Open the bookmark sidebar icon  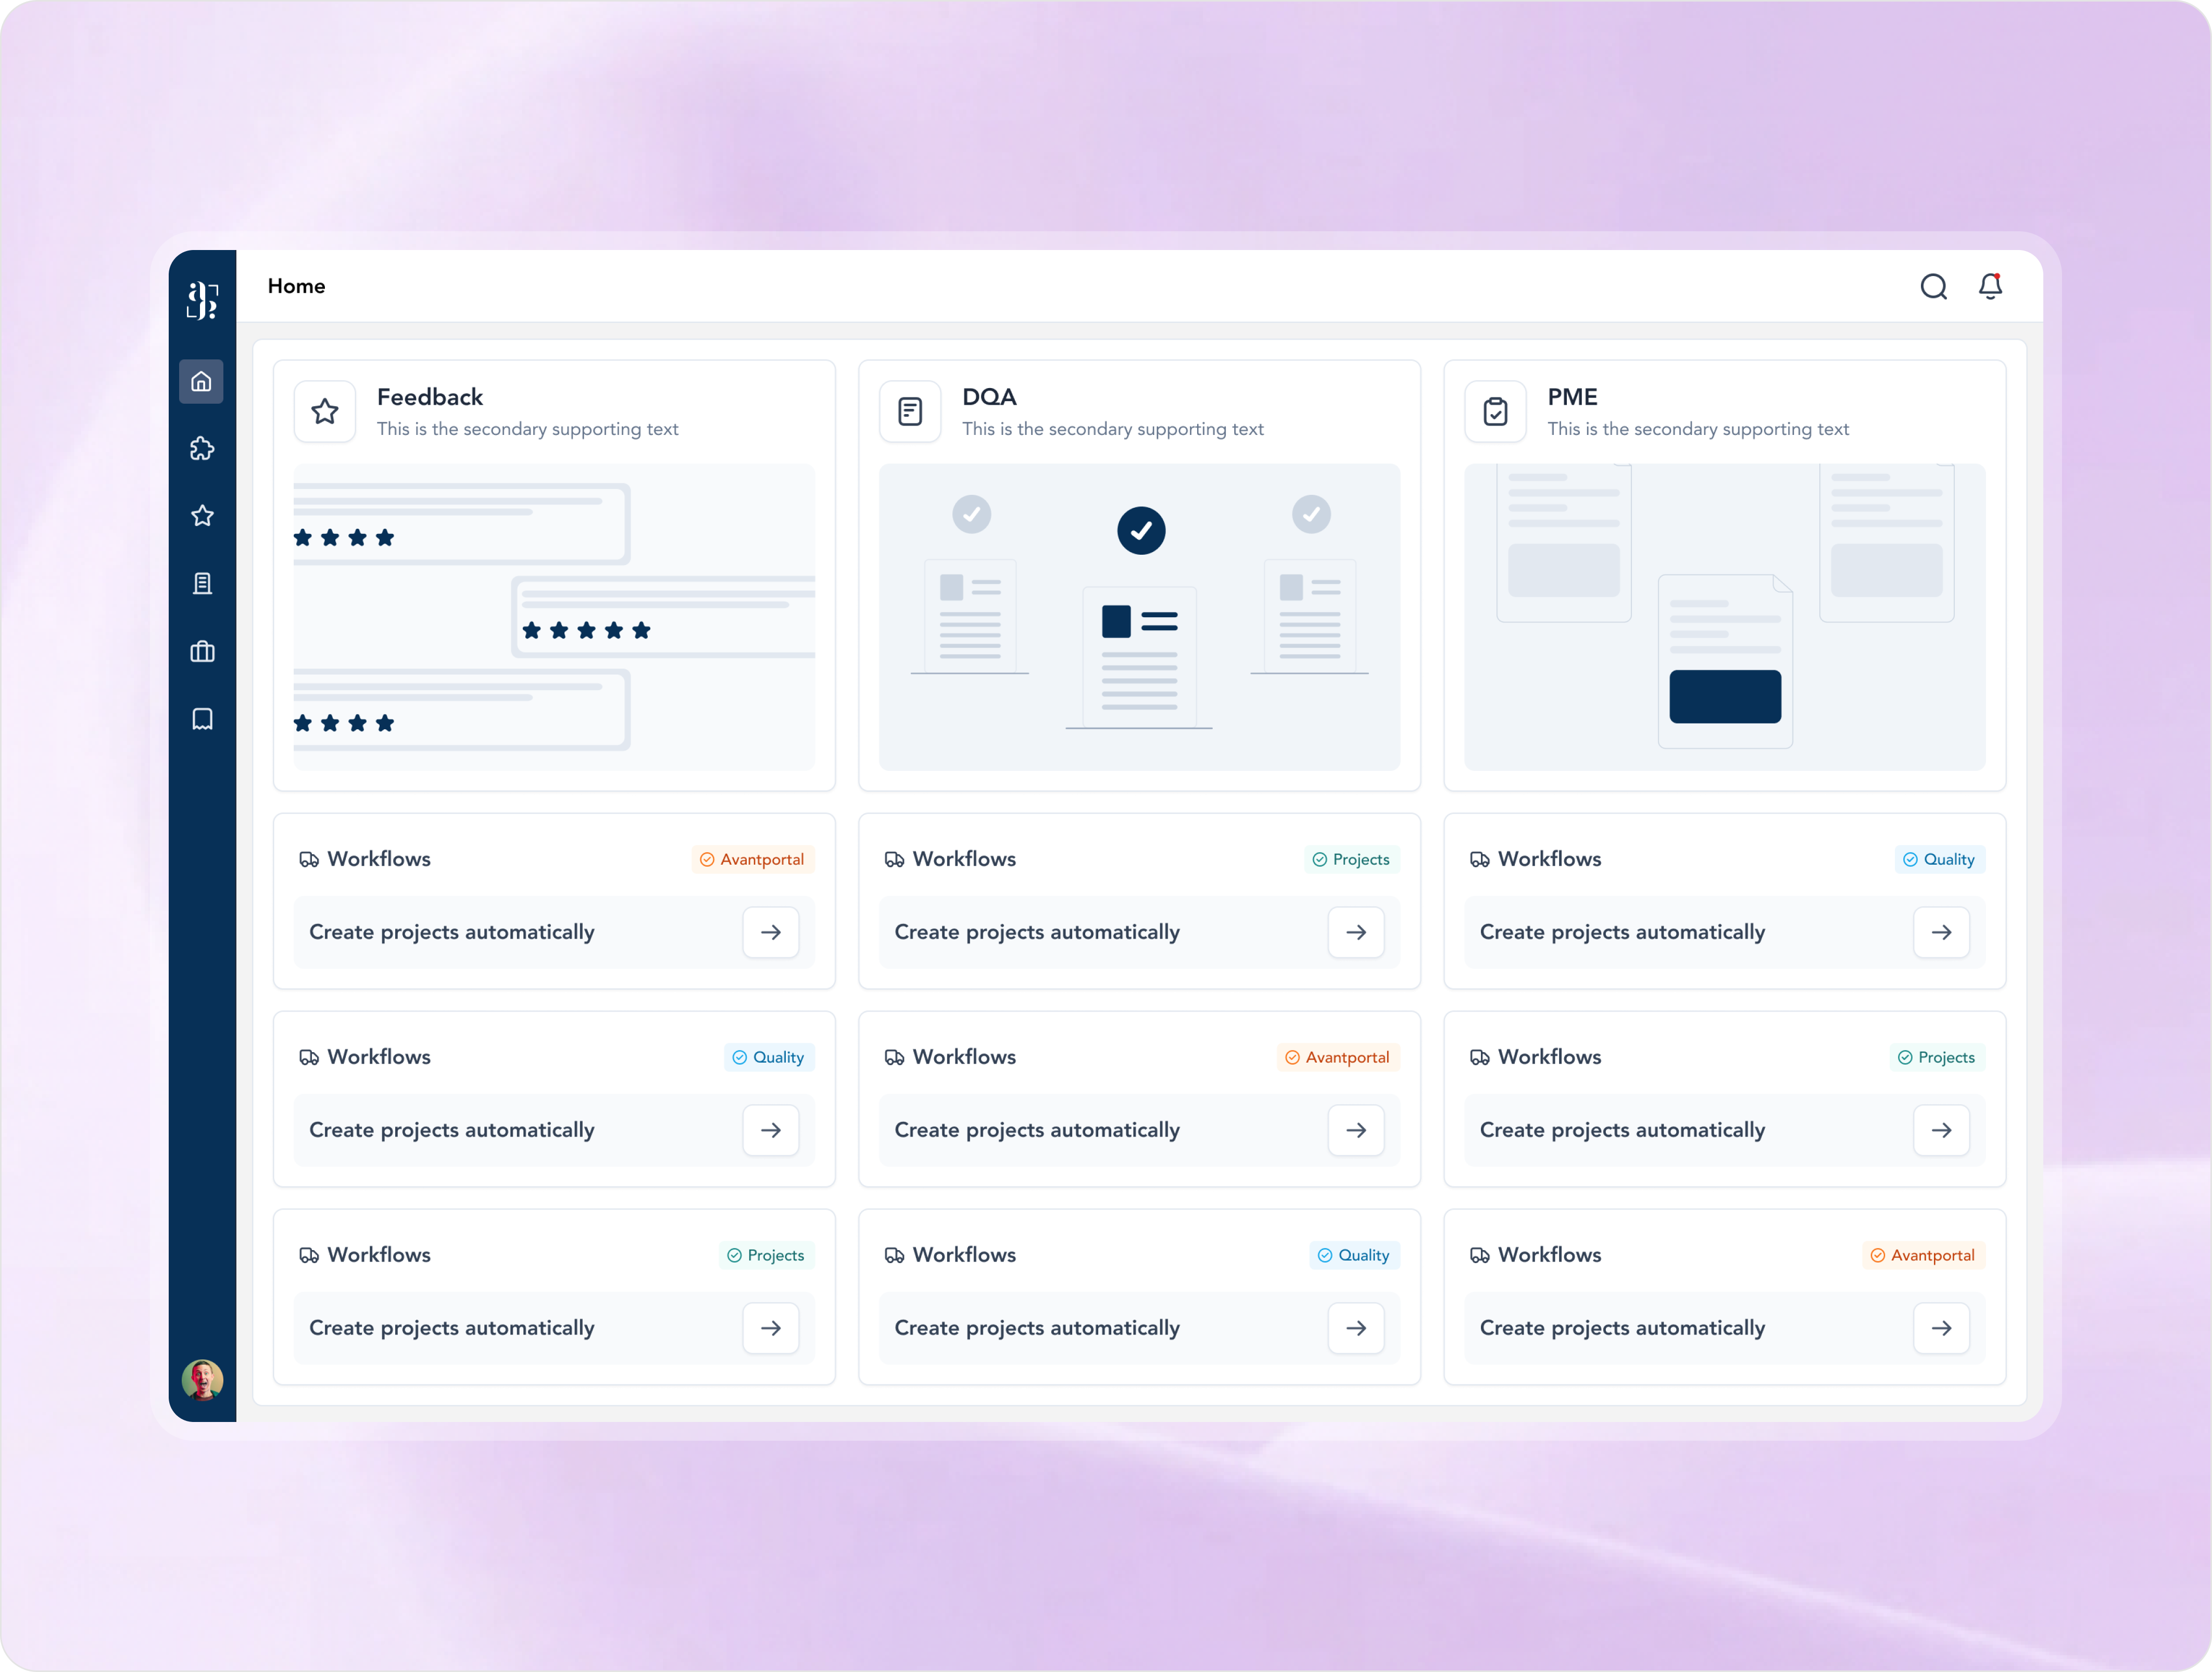202,718
